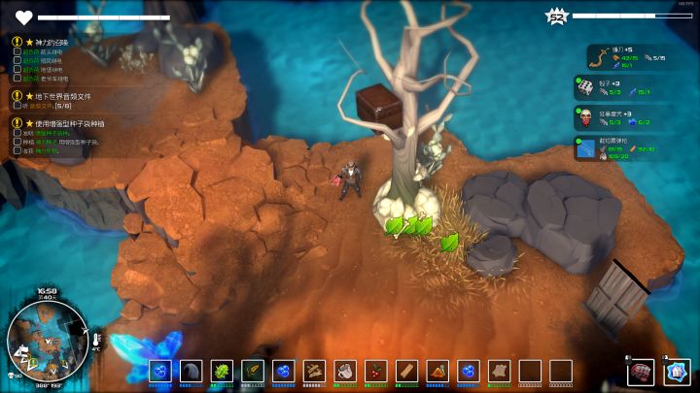700x393 pixels.
Task: Click the 16:58 clock above the minimap
Action: [x=47, y=291]
